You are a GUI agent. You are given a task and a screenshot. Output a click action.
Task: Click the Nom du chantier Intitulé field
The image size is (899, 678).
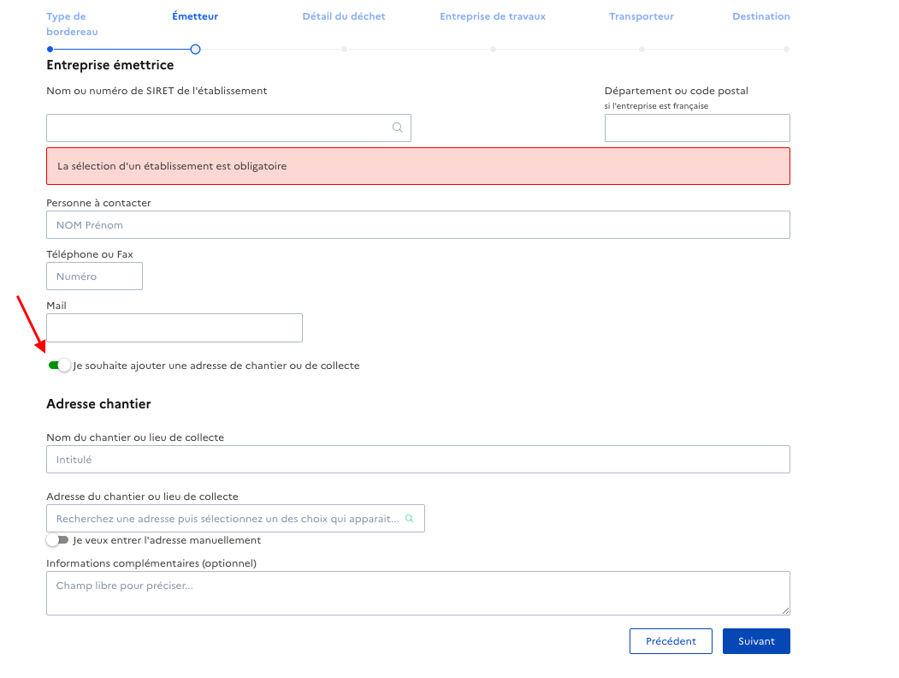pyautogui.click(x=417, y=460)
